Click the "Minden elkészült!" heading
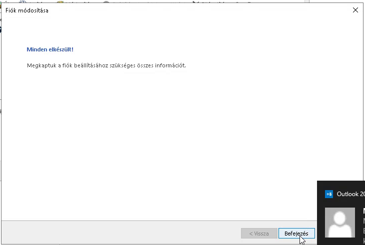Screen dimensions: 365x245 pos(50,49)
